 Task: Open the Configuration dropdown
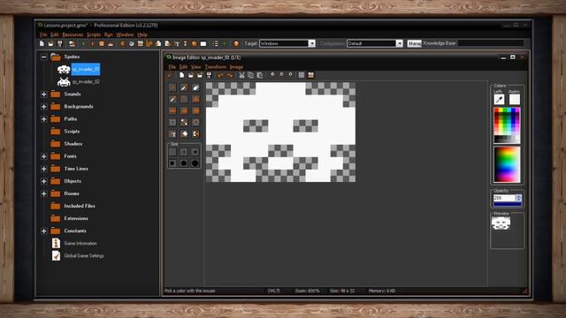click(x=399, y=43)
